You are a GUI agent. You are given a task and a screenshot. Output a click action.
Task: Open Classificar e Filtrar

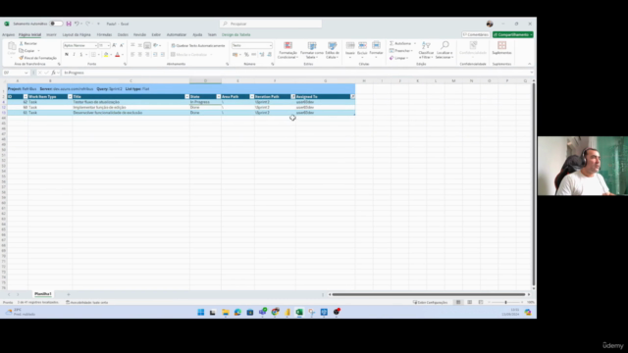[426, 50]
